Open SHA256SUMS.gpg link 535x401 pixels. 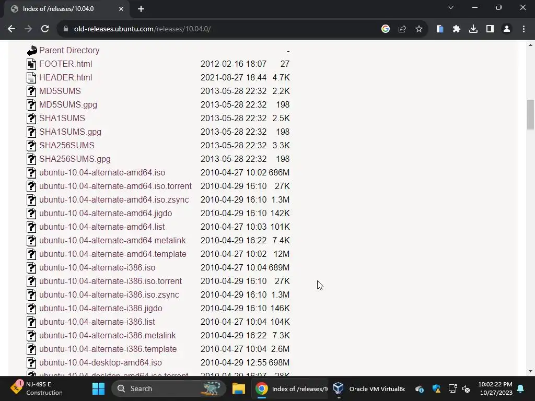[75, 159]
